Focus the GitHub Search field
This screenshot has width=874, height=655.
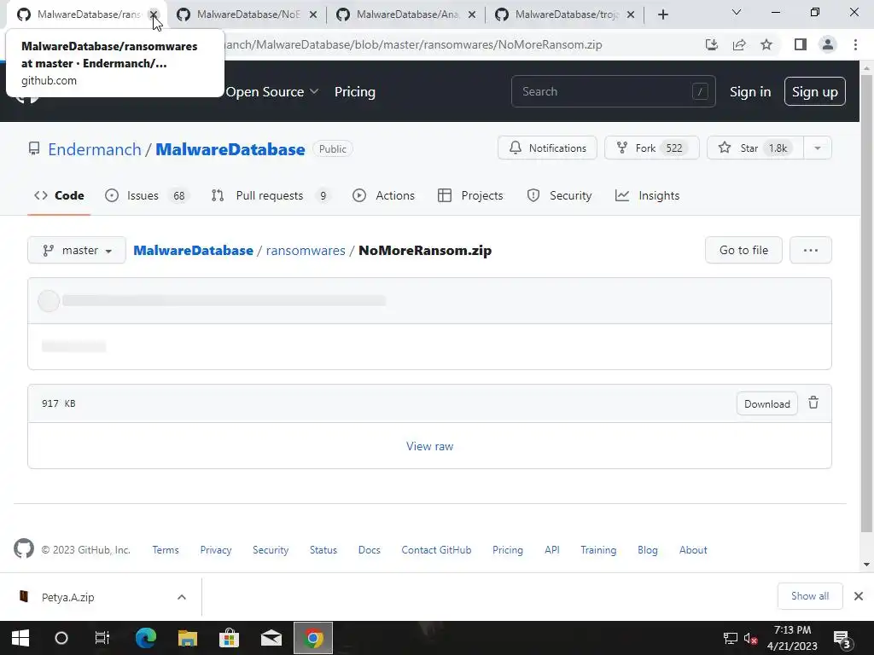click(x=613, y=91)
